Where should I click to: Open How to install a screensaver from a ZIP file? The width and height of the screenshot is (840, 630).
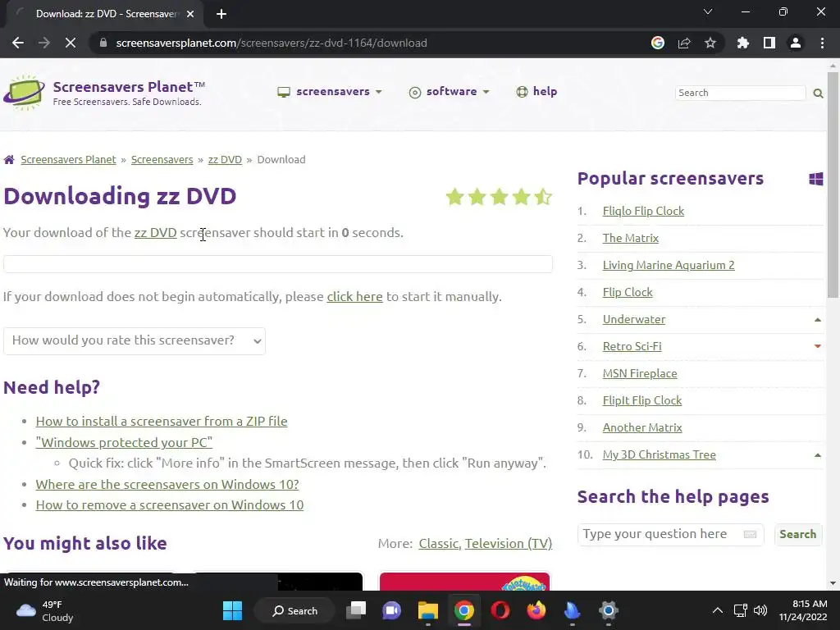pyautogui.click(x=162, y=421)
